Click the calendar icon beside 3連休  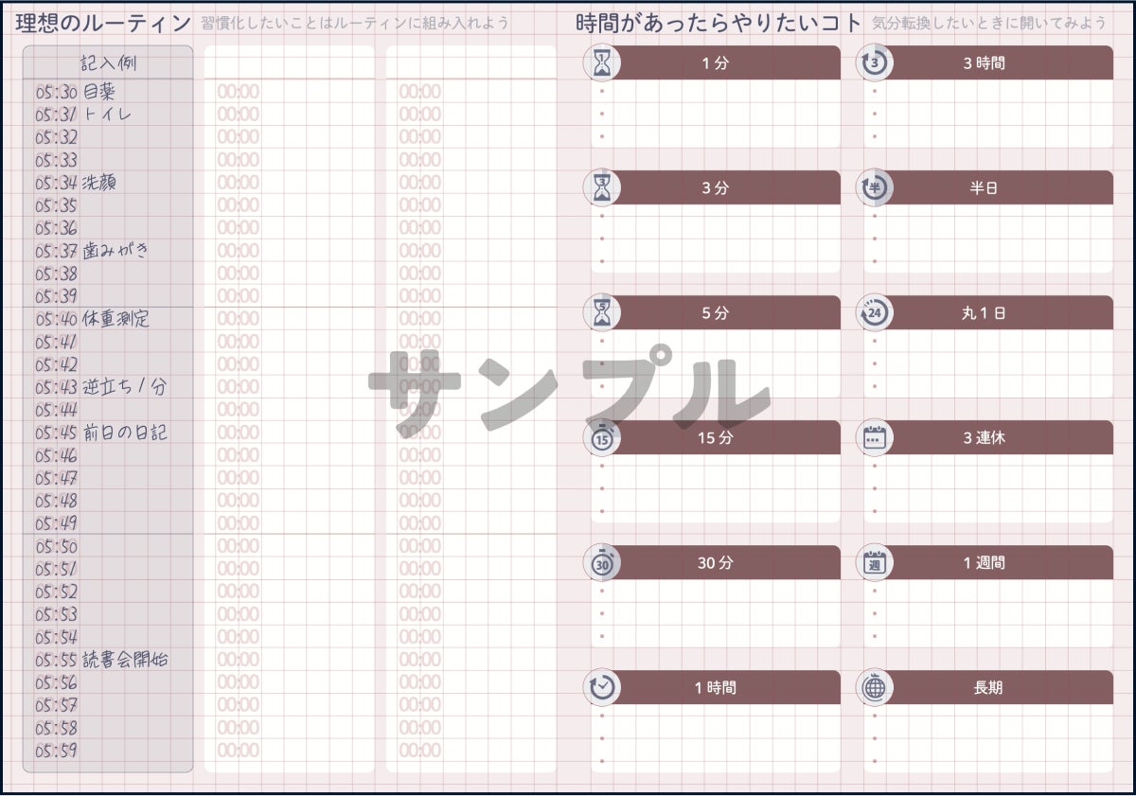click(875, 438)
